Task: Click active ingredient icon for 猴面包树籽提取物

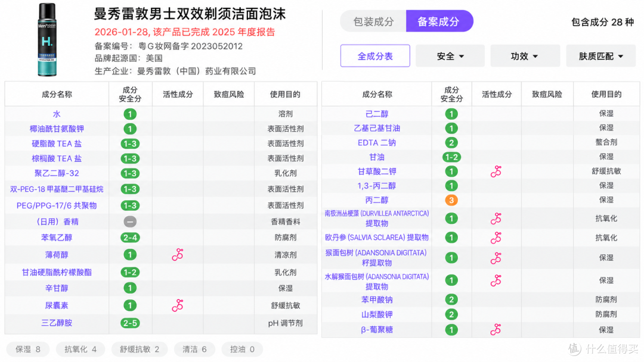Action: pos(496,258)
